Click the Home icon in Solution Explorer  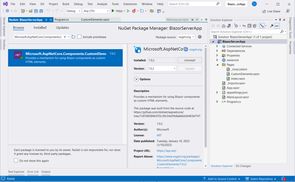(x=224, y=26)
